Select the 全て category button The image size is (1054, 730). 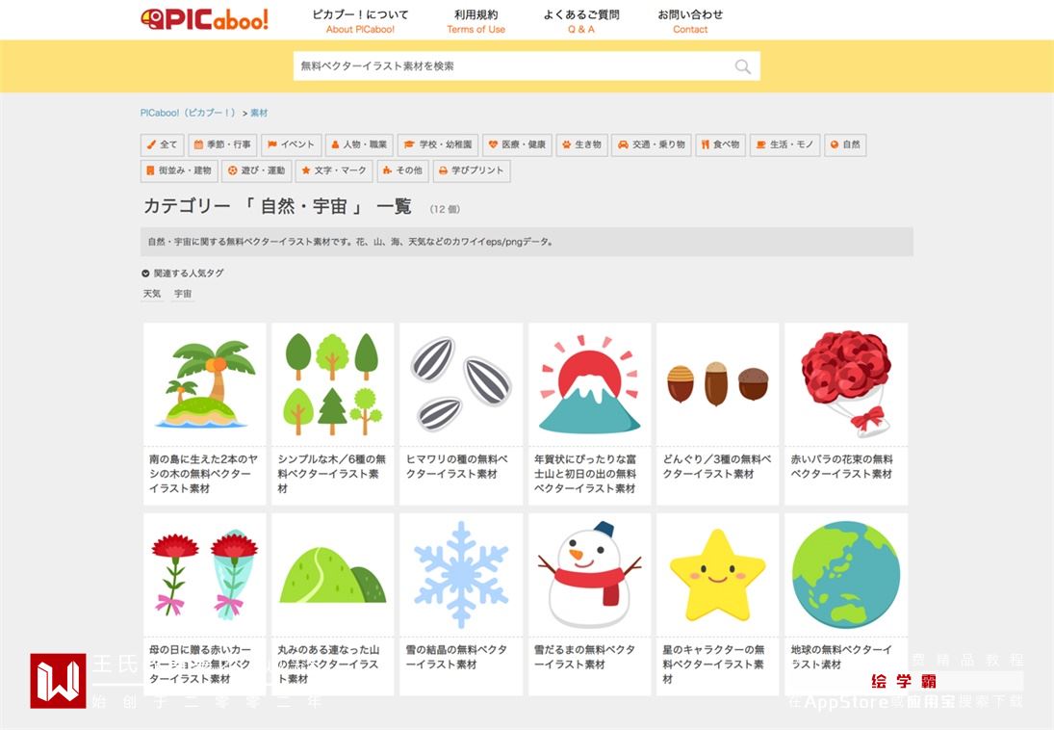162,144
